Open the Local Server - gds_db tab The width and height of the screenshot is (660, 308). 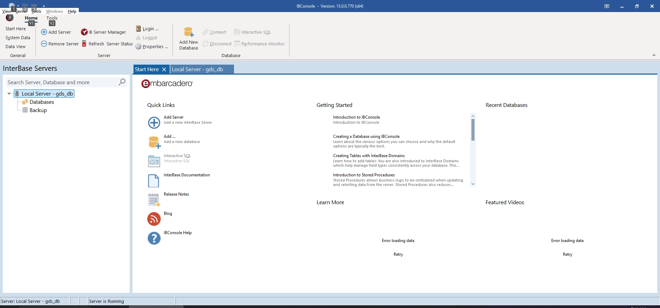point(198,69)
